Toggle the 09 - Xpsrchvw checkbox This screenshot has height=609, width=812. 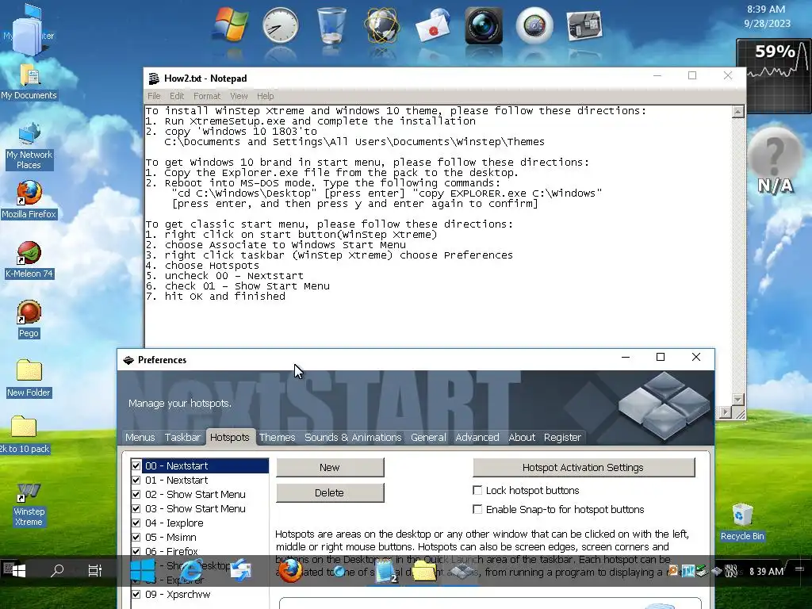(x=136, y=594)
